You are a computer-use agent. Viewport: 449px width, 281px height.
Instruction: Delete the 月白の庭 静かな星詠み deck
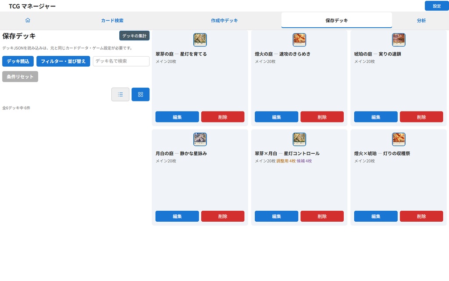pos(223,216)
